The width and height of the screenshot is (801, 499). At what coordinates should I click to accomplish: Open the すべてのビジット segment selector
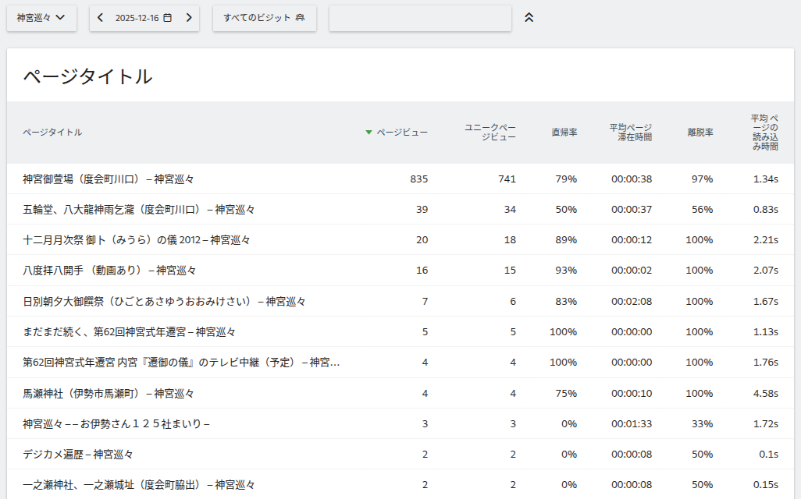click(264, 18)
